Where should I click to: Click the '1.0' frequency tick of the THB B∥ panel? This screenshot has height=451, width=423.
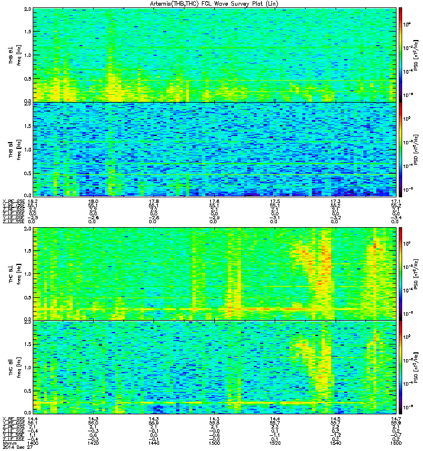coord(28,149)
